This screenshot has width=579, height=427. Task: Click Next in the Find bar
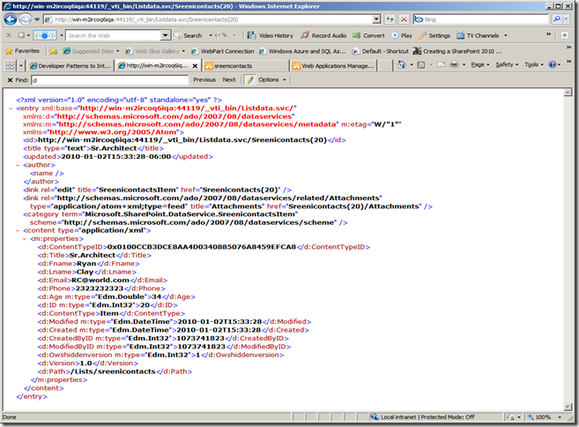coord(229,80)
